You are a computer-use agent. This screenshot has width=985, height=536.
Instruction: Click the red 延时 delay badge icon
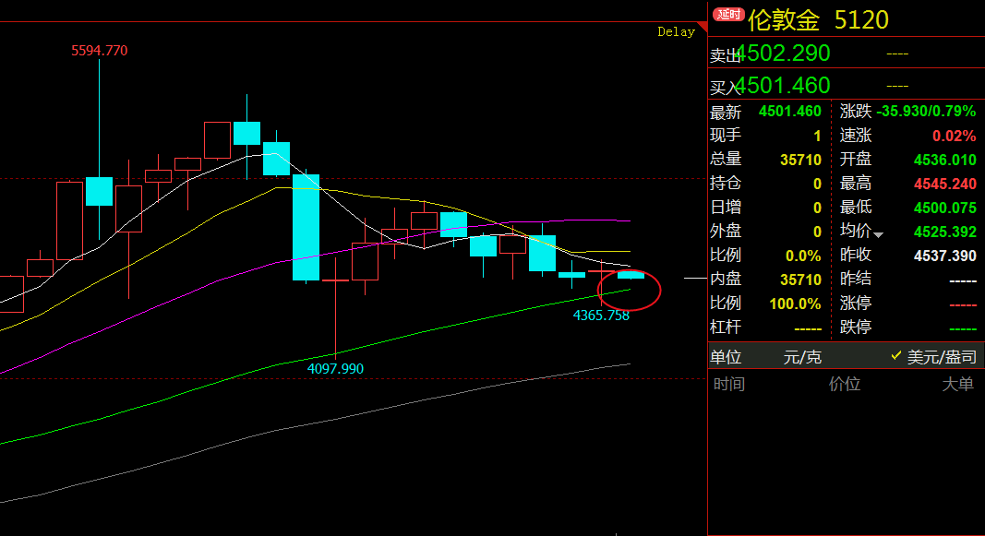[728, 14]
